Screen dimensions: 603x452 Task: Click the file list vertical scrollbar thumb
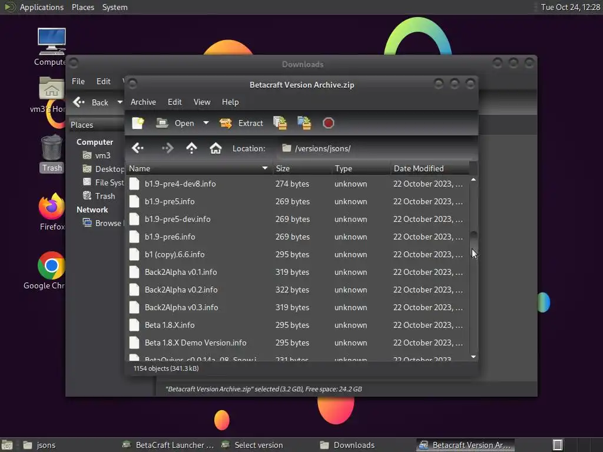click(474, 241)
